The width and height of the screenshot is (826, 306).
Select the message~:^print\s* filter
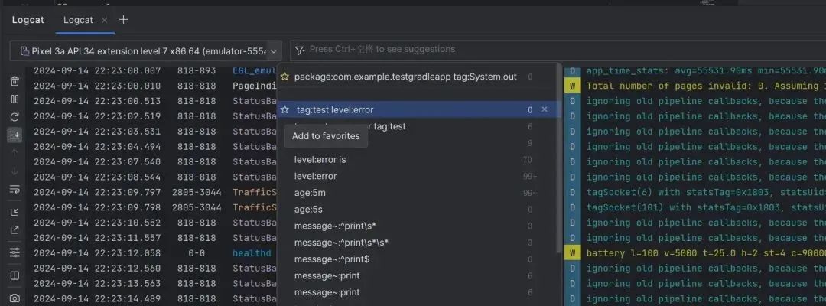coord(335,226)
